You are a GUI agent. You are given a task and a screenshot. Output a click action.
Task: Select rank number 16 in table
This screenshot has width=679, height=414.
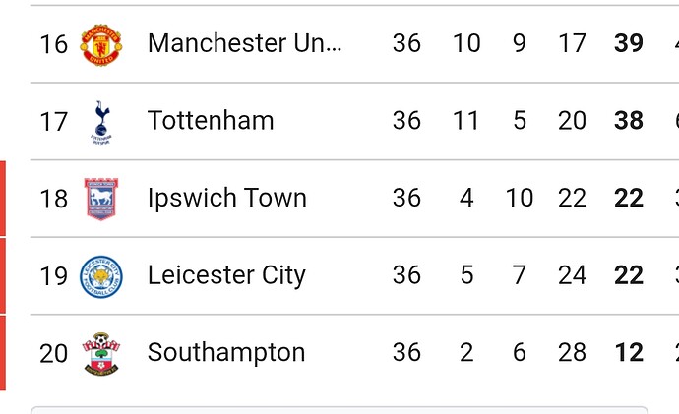point(54,44)
